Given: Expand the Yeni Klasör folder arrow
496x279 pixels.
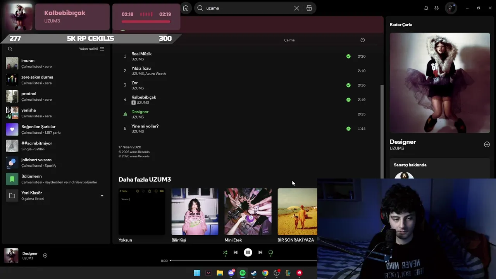Looking at the screenshot, I should [102, 196].
